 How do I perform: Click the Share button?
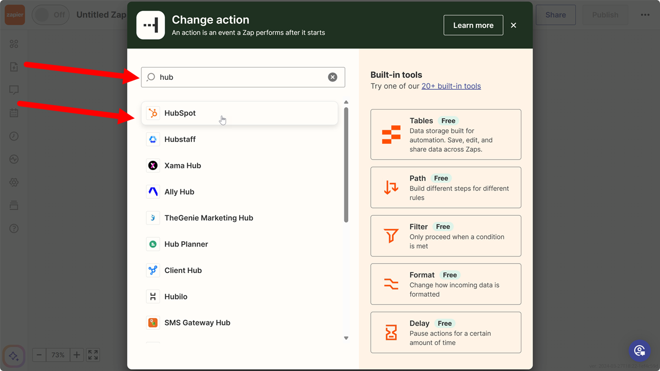coord(555,15)
